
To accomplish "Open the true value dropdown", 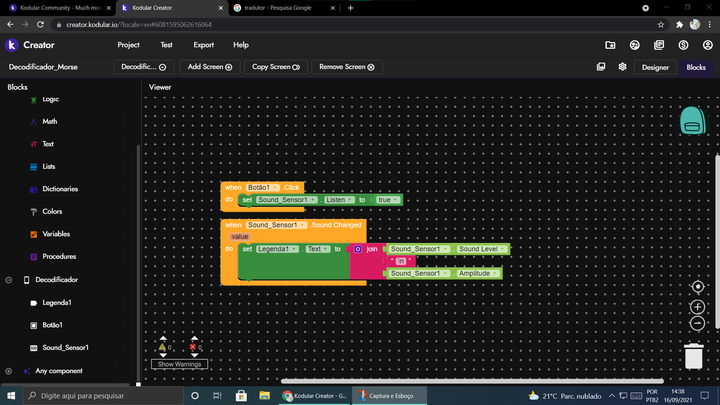I will (x=388, y=200).
